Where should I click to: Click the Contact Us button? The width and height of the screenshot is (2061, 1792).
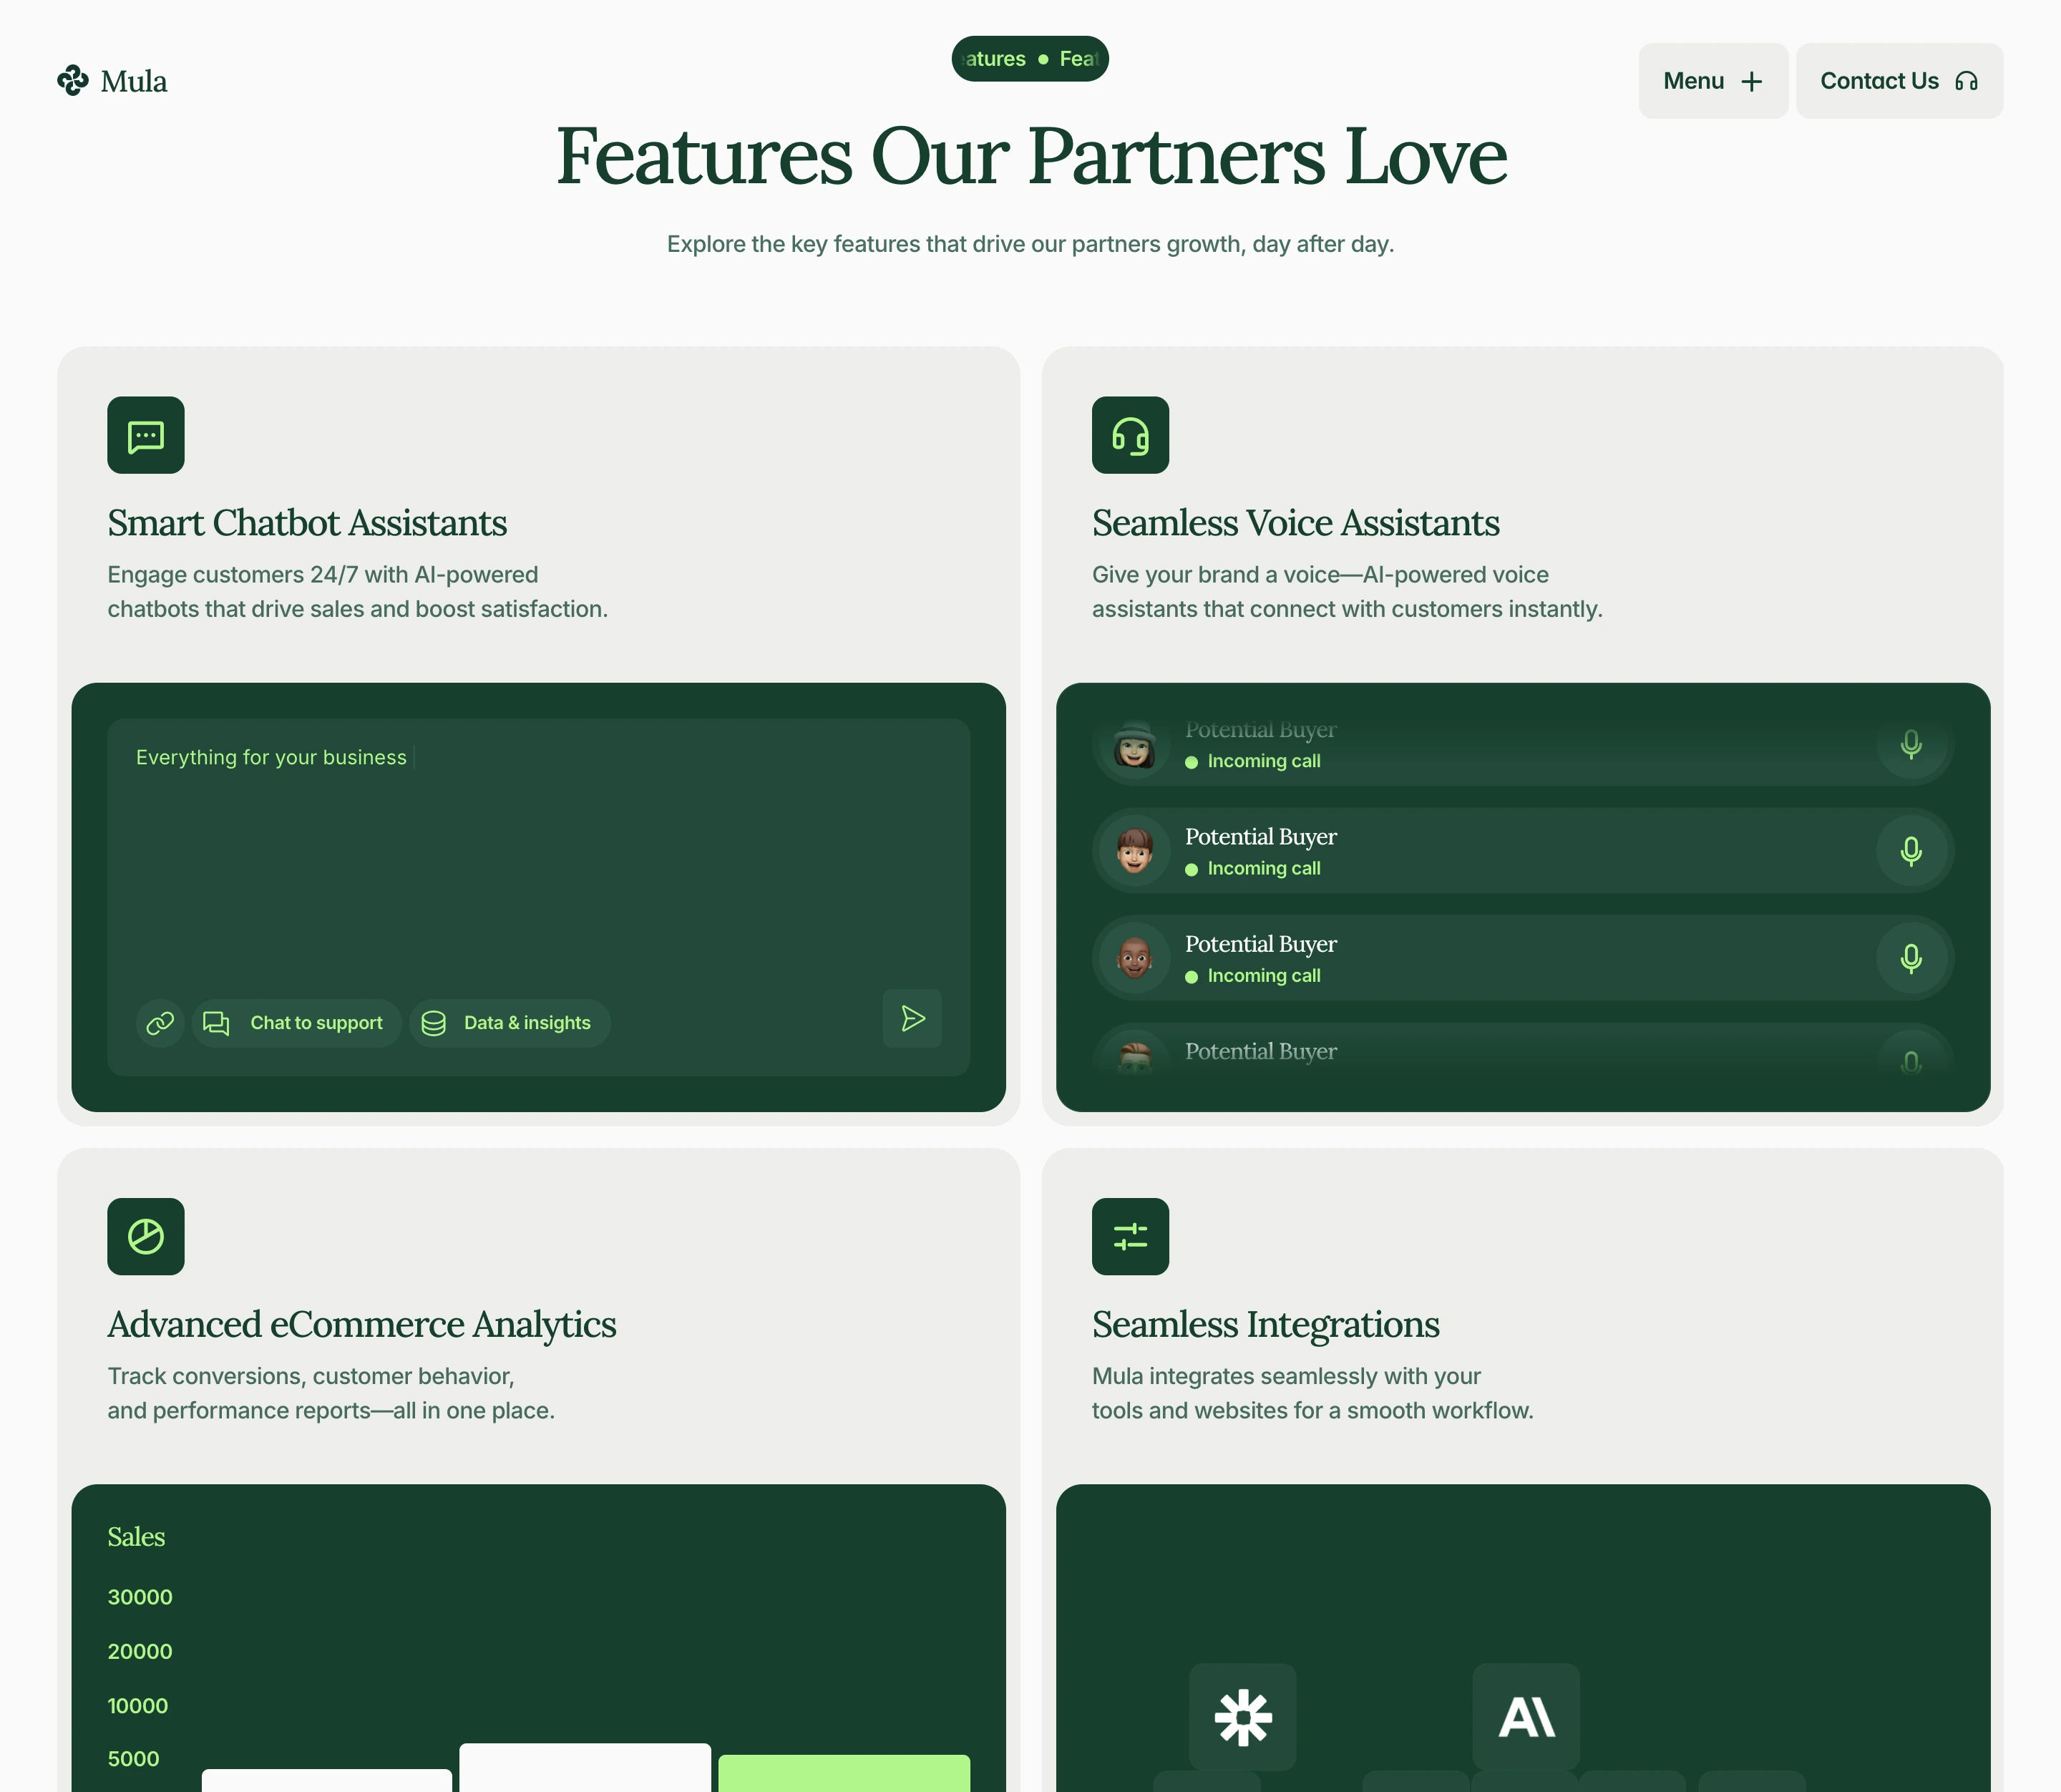[x=1898, y=81]
